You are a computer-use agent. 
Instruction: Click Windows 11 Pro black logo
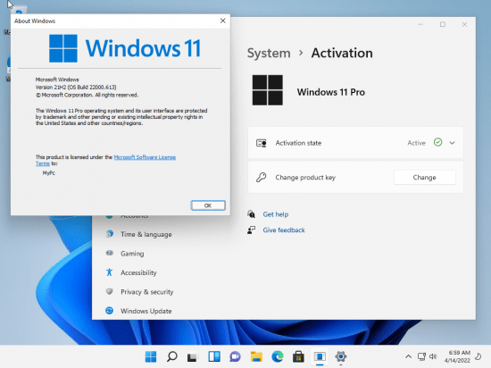[268, 90]
